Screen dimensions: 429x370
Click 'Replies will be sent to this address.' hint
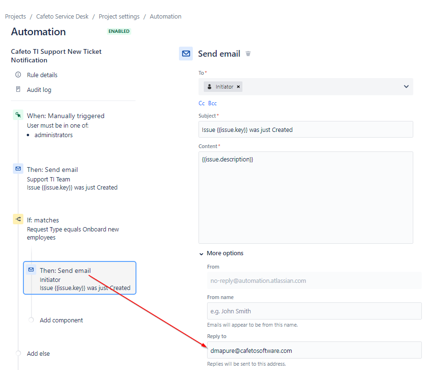246,364
